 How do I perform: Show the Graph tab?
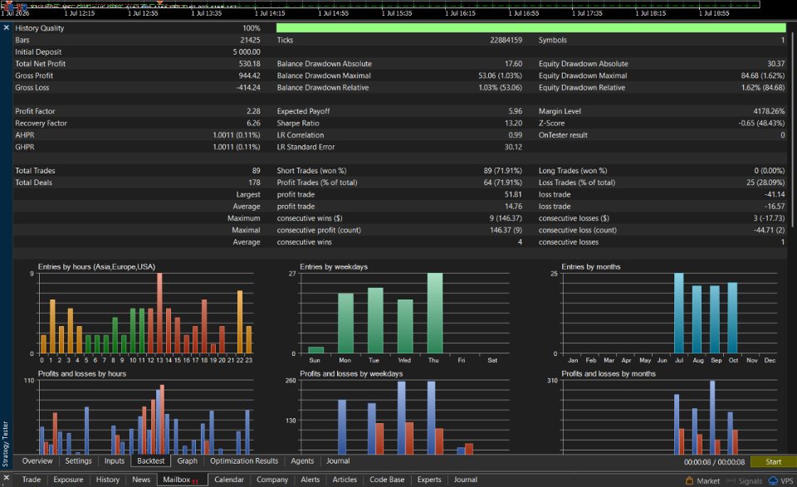187,461
